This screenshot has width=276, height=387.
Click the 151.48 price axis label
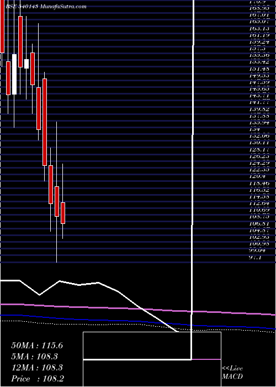[259, 69]
